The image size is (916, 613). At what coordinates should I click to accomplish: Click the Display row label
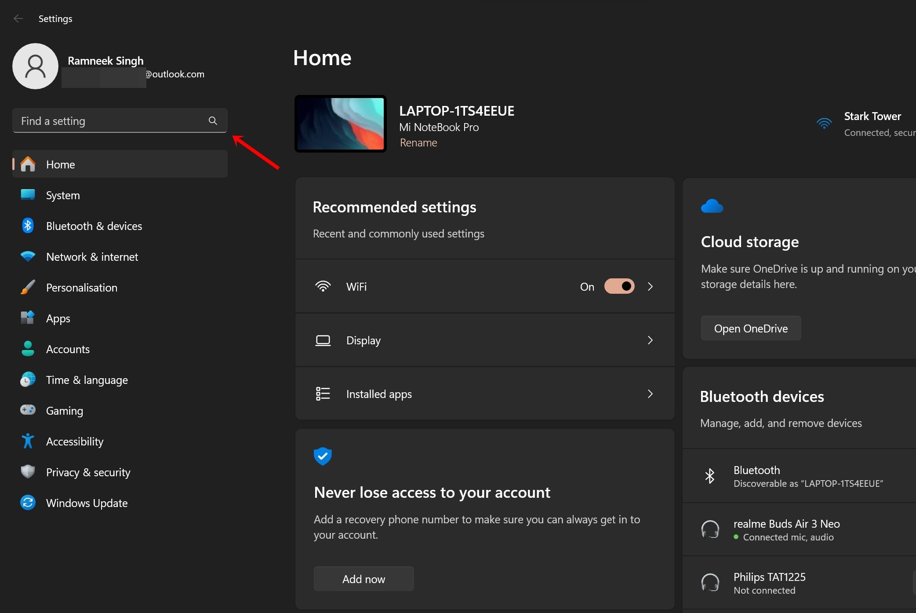coord(363,340)
